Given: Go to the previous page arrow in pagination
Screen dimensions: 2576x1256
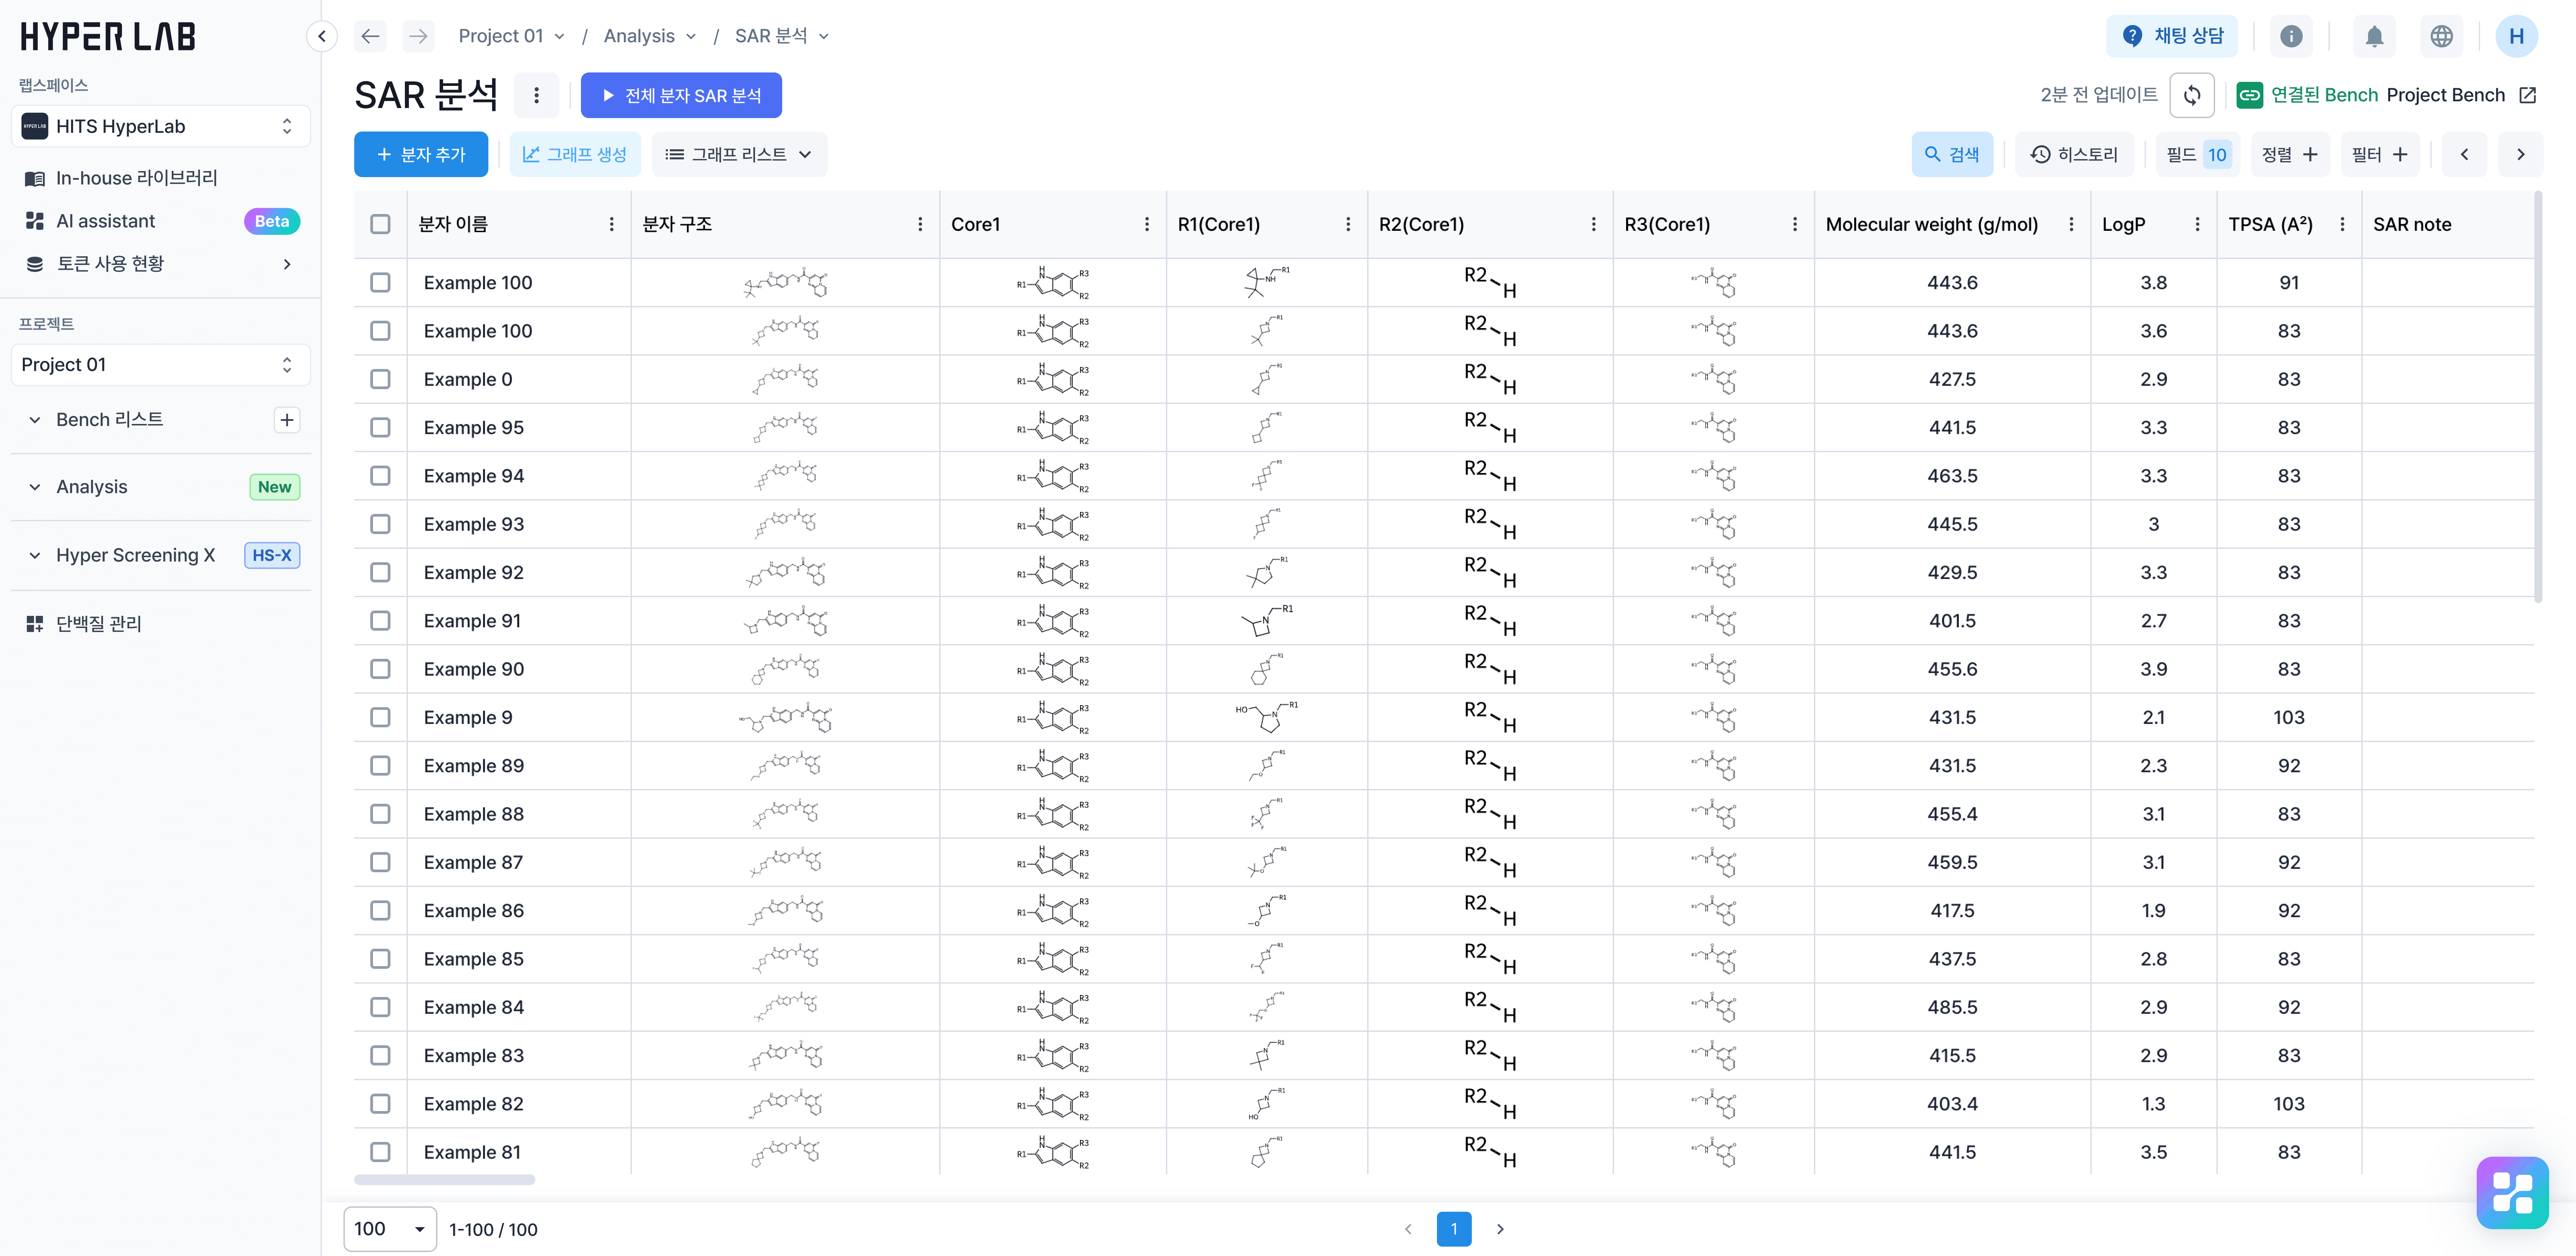Looking at the screenshot, I should pos(1408,1229).
